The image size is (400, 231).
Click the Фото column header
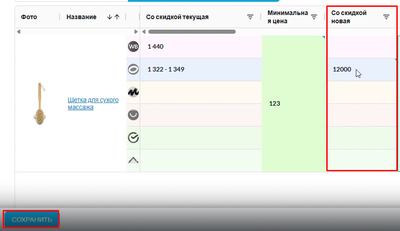(x=29, y=17)
